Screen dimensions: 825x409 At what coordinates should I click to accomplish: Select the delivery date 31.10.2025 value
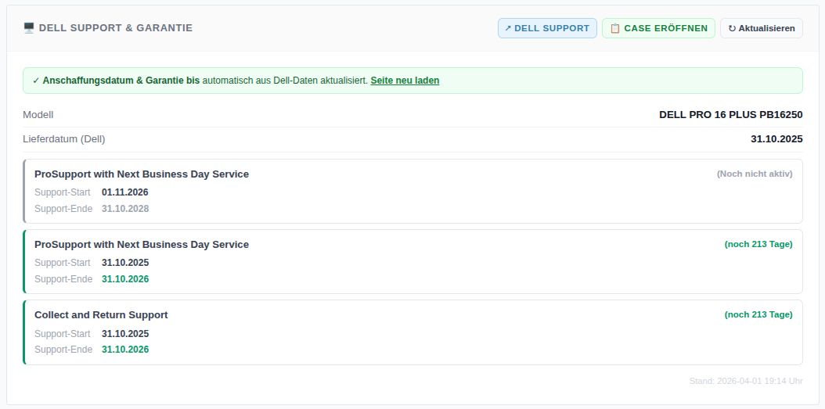776,139
